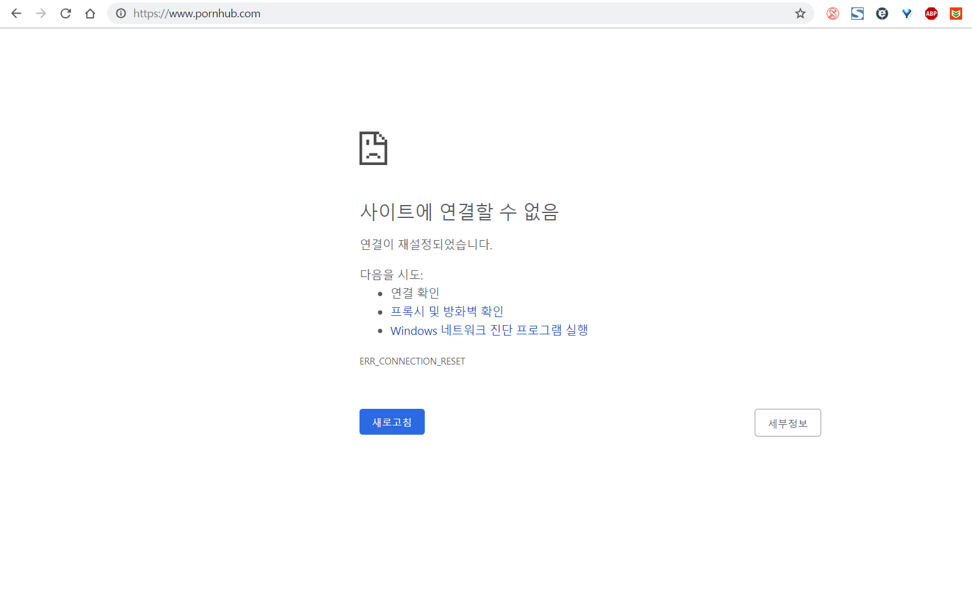
Task: Click the forward navigation arrow
Action: (41, 14)
